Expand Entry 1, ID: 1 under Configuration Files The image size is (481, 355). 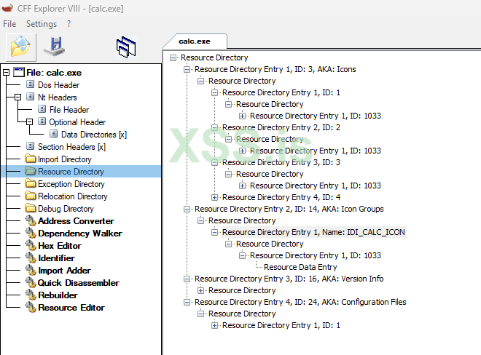point(215,325)
